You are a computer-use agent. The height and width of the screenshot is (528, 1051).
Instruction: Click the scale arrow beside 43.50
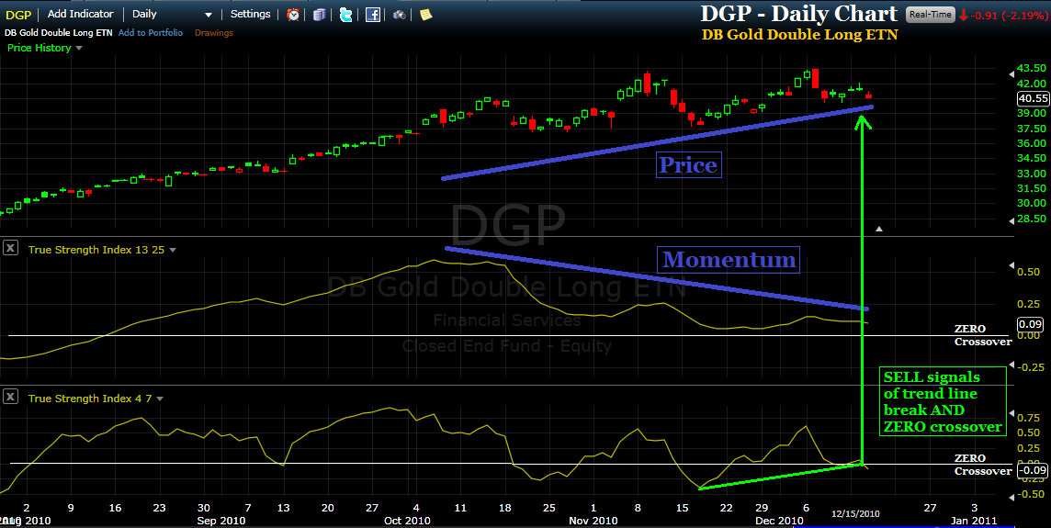tap(1011, 73)
